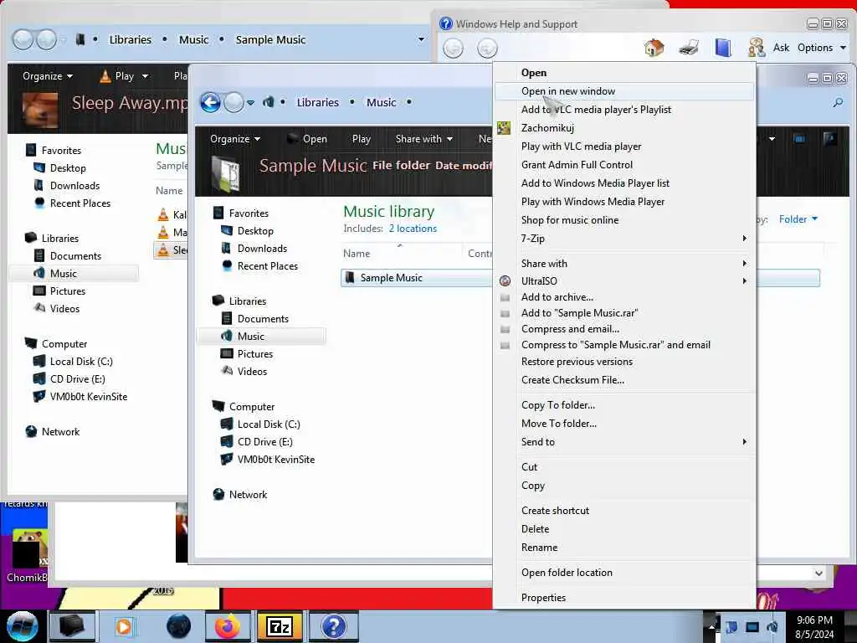Choose Play with VLC media player
857x643 pixels.
[624, 147]
